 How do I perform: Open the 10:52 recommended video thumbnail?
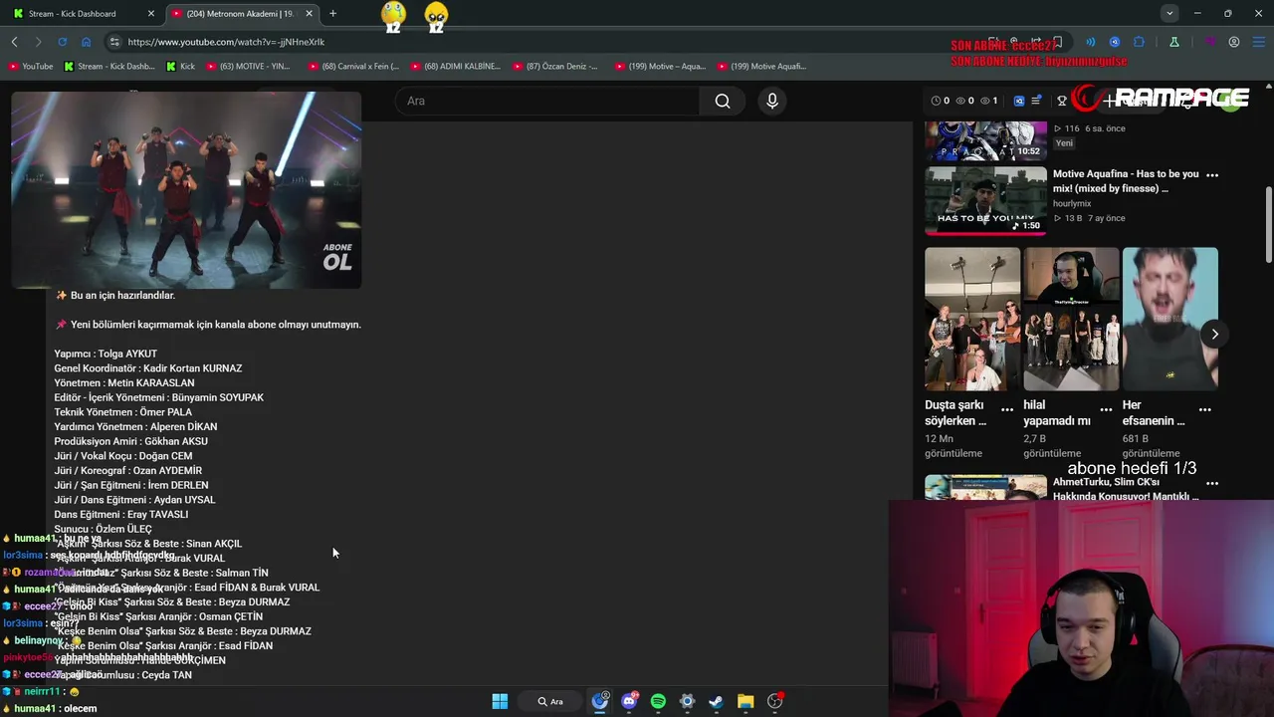pyautogui.click(x=985, y=140)
